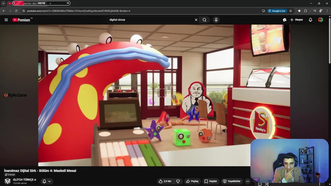Screen dimensions: 331x186
Task: Click the Dublajlı dubbed badge
Action: [x=10, y=175]
